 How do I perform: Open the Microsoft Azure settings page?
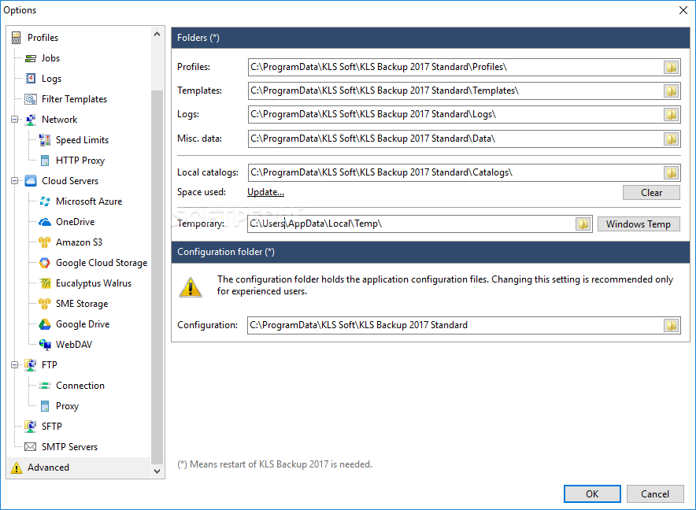tap(89, 201)
